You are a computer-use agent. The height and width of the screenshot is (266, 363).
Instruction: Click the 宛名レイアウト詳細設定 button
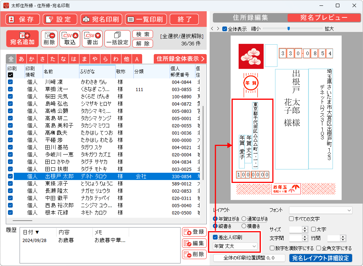(x=321, y=258)
